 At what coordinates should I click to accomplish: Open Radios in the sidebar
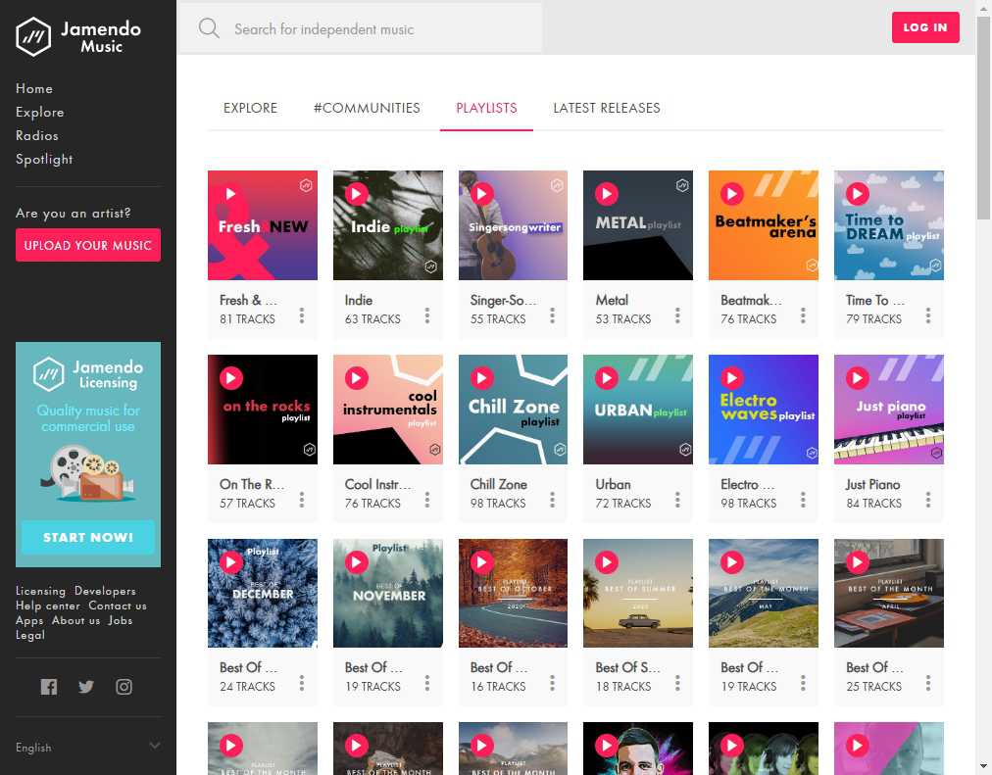[x=36, y=135]
